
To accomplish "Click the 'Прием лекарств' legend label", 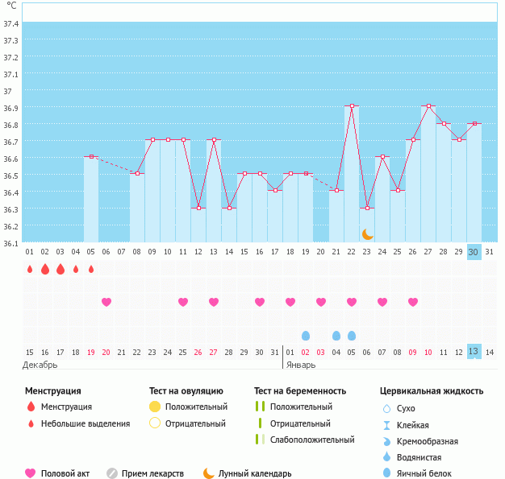I will coord(152,473).
